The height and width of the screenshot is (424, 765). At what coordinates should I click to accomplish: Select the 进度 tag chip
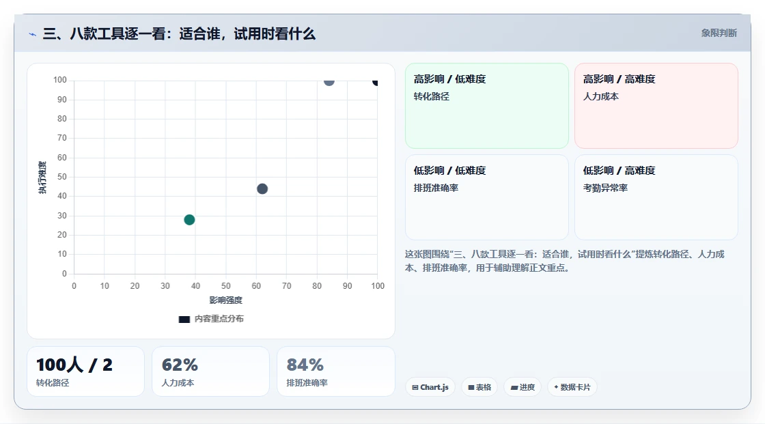coord(523,387)
